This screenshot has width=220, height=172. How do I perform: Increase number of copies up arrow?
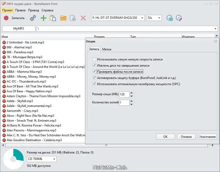(131, 101)
